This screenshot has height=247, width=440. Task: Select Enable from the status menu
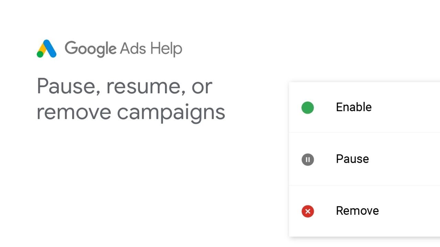click(x=353, y=107)
